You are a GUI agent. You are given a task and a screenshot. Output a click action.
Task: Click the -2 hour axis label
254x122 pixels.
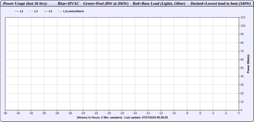coord(226,113)
